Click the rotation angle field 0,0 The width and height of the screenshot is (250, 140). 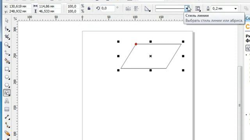(x=108, y=8)
